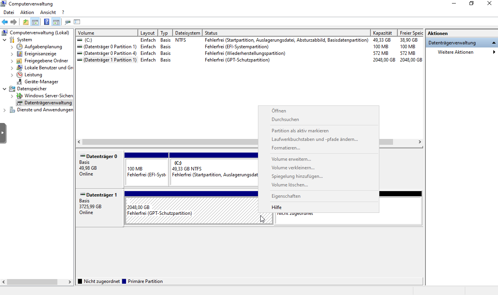Click the Windows Server-Sicherung icon
This screenshot has width=498, height=295.
click(x=20, y=96)
